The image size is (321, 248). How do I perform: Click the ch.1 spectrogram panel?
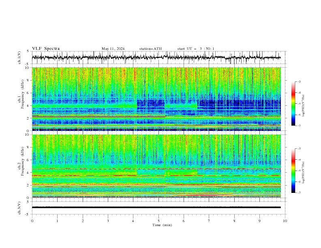coord(156,99)
